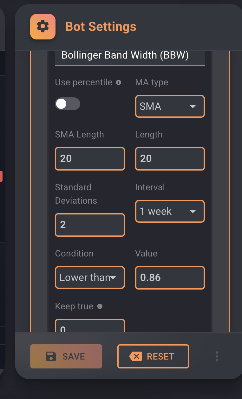Screen dimensions: 242x399
Task: Click the floppy disk icon on Save
Action: [x=51, y=356]
